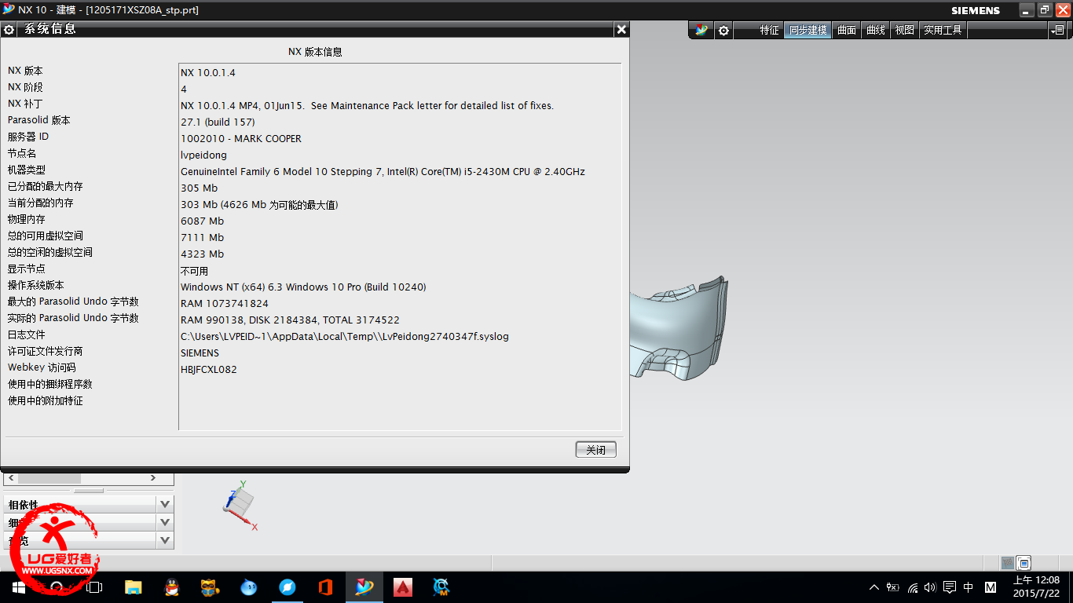Click left arrow of navigator horizontal scrollbar

[x=11, y=478]
